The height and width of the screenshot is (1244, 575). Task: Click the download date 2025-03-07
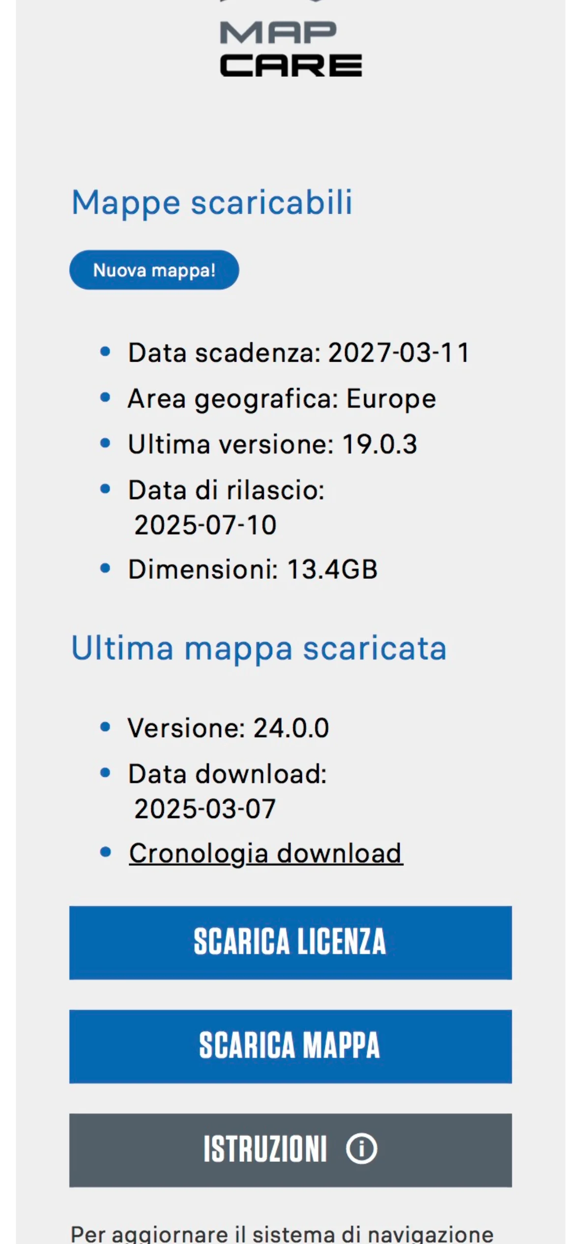[x=205, y=809]
